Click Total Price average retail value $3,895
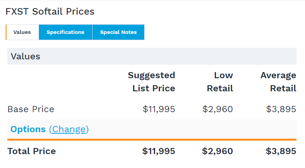Image resolution: width=305 pixels, height=168 pixels. [281, 151]
